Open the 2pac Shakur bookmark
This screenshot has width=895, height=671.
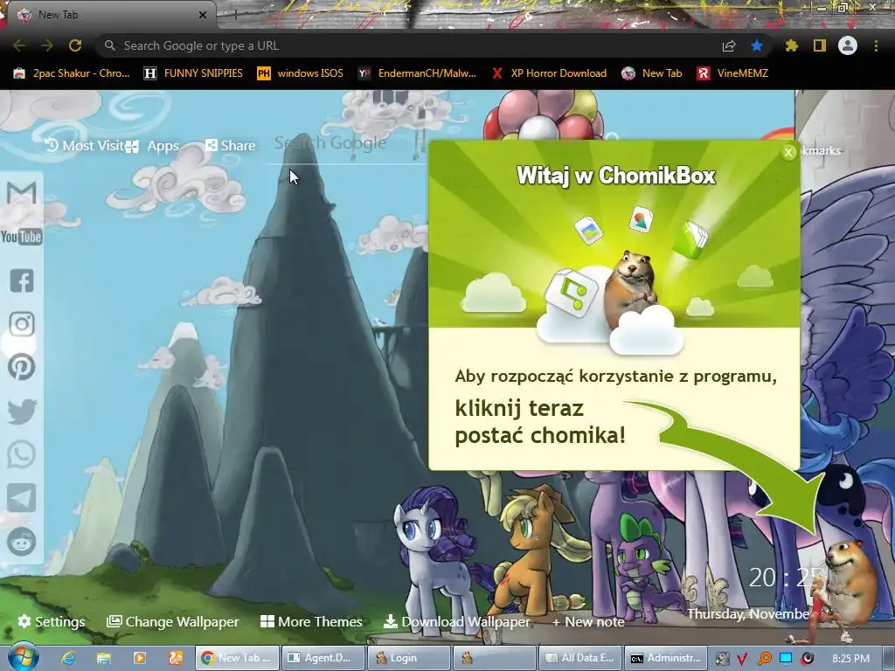pos(72,73)
